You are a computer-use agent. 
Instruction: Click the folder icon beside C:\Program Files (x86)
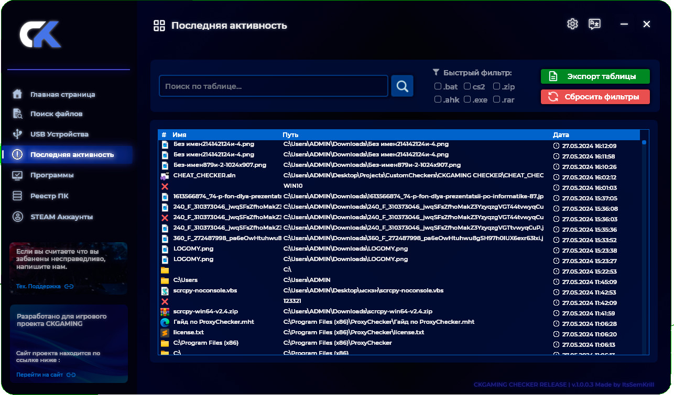click(165, 343)
